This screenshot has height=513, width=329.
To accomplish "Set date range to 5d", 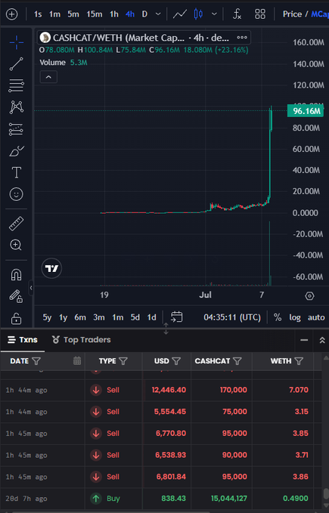I will (x=135, y=317).
